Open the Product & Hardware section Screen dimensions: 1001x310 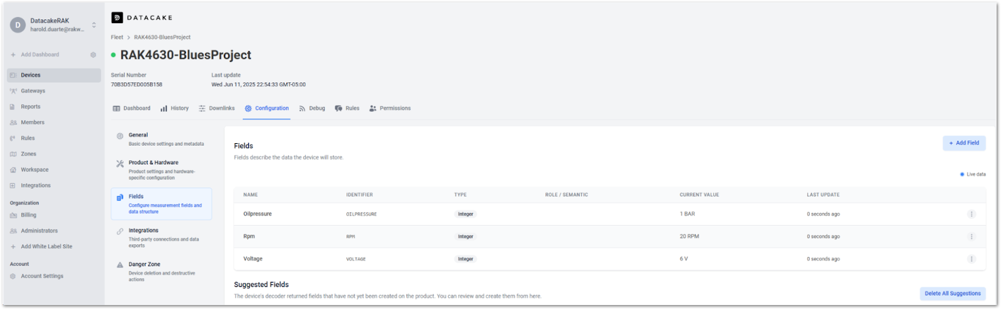[x=161, y=170]
